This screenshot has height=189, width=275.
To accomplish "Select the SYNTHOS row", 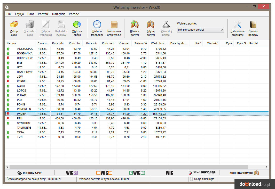I will 137,123.
